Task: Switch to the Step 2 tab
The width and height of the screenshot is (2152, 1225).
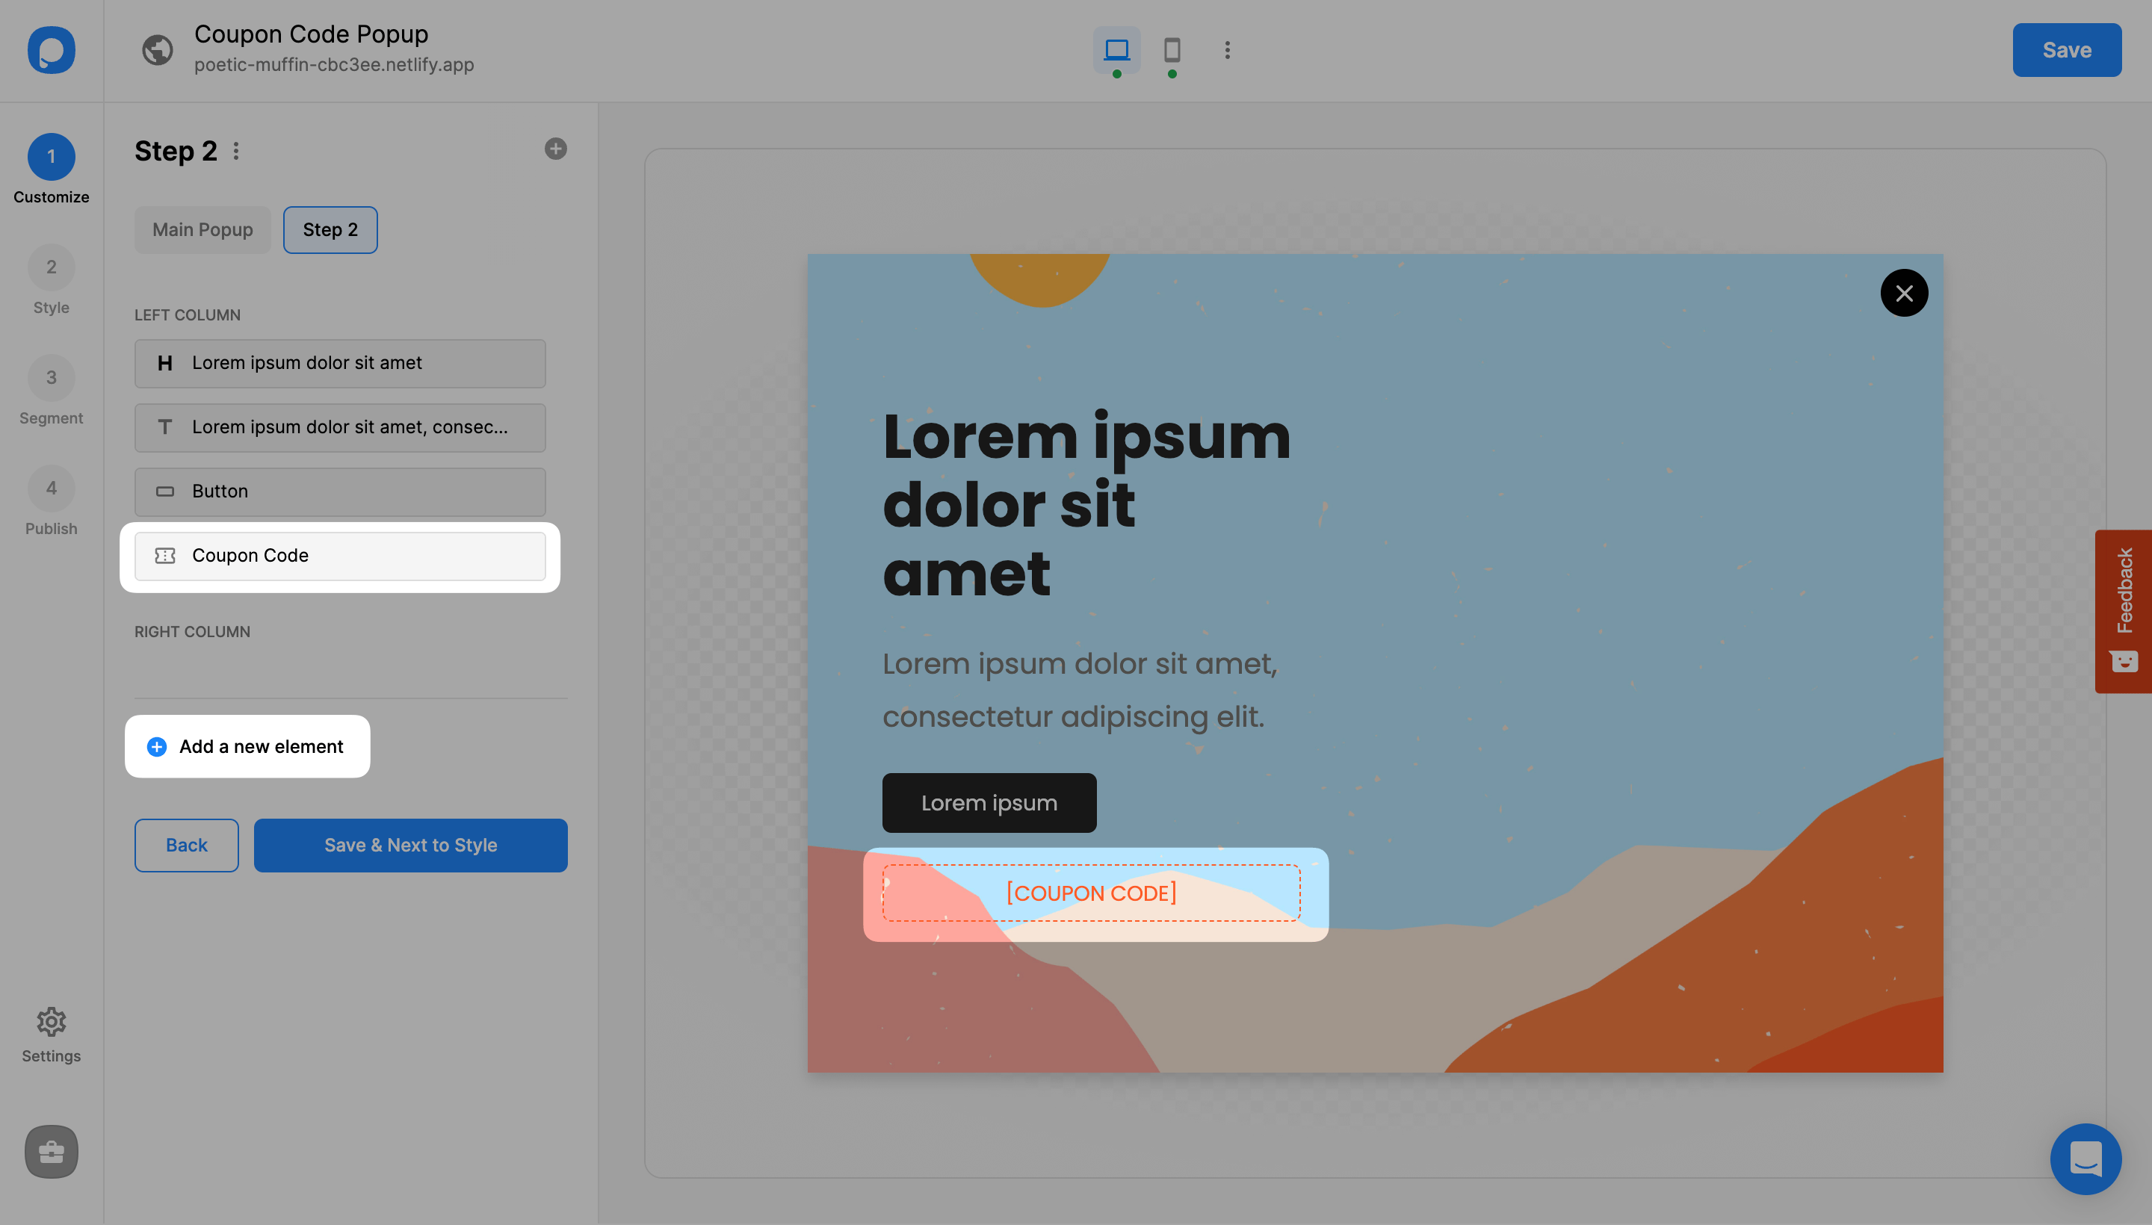Action: point(330,229)
